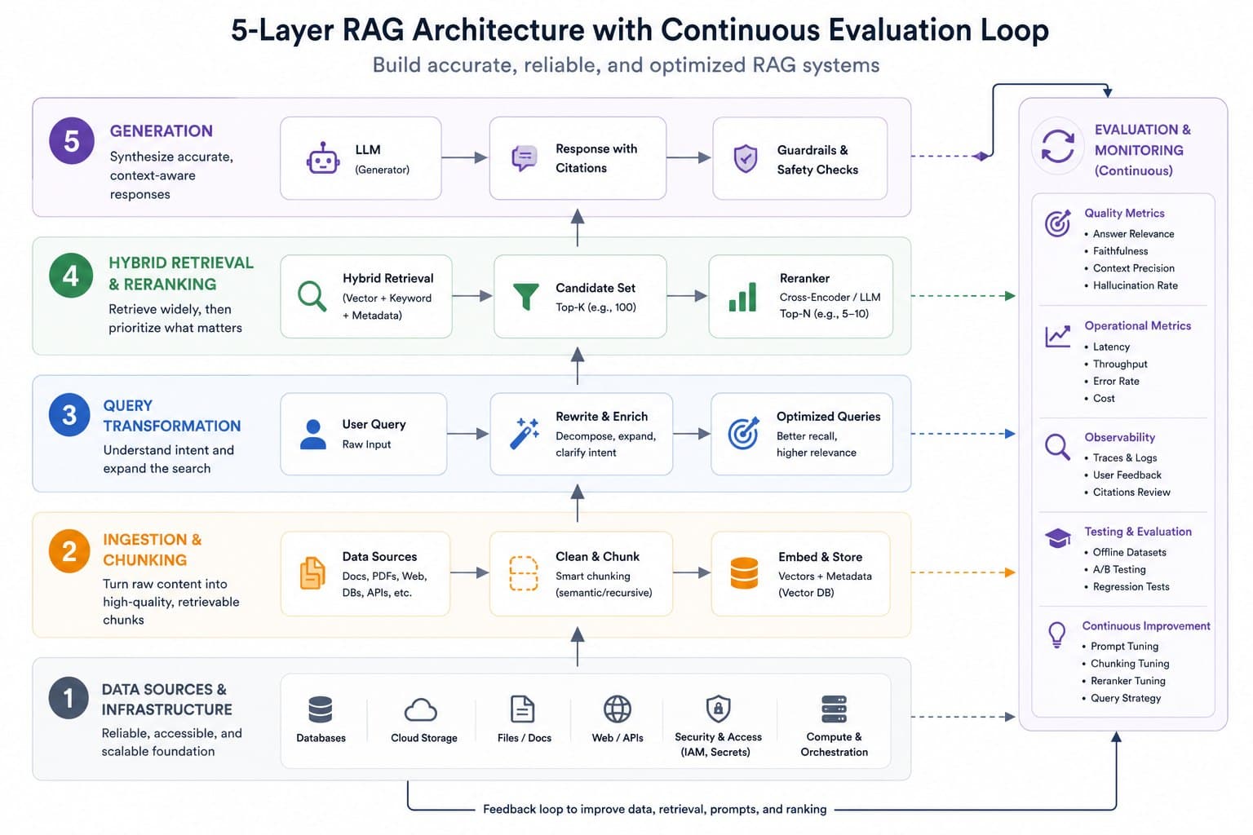Select the QUERY TRANSFORMATION heading
The width and height of the screenshot is (1253, 835).
pyautogui.click(x=172, y=416)
